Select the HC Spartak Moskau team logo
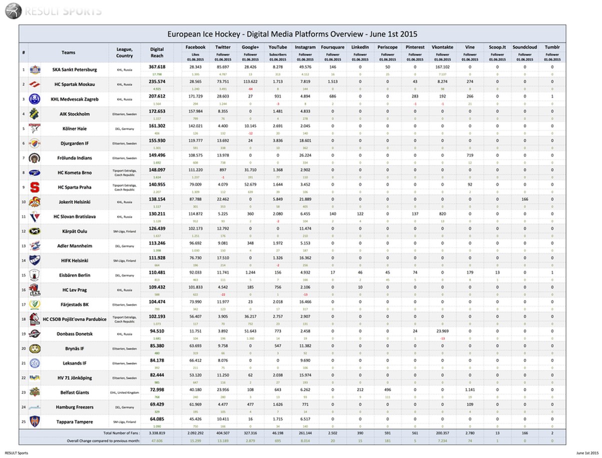Screen dimensions: 602x458 point(35,84)
